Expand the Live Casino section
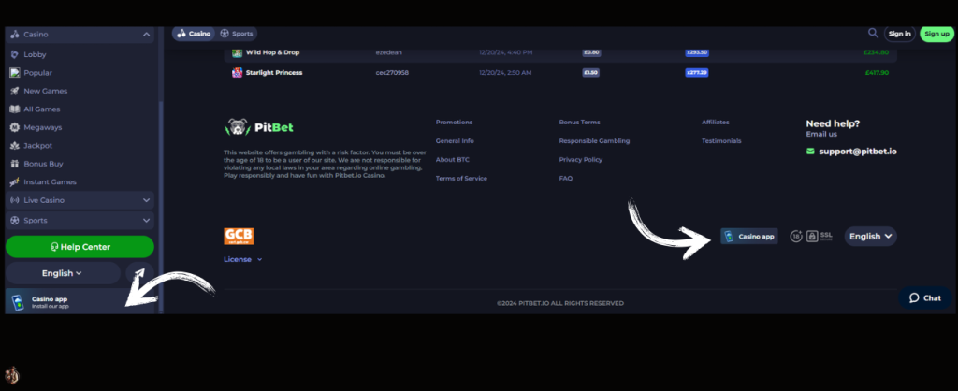 pyautogui.click(x=80, y=200)
